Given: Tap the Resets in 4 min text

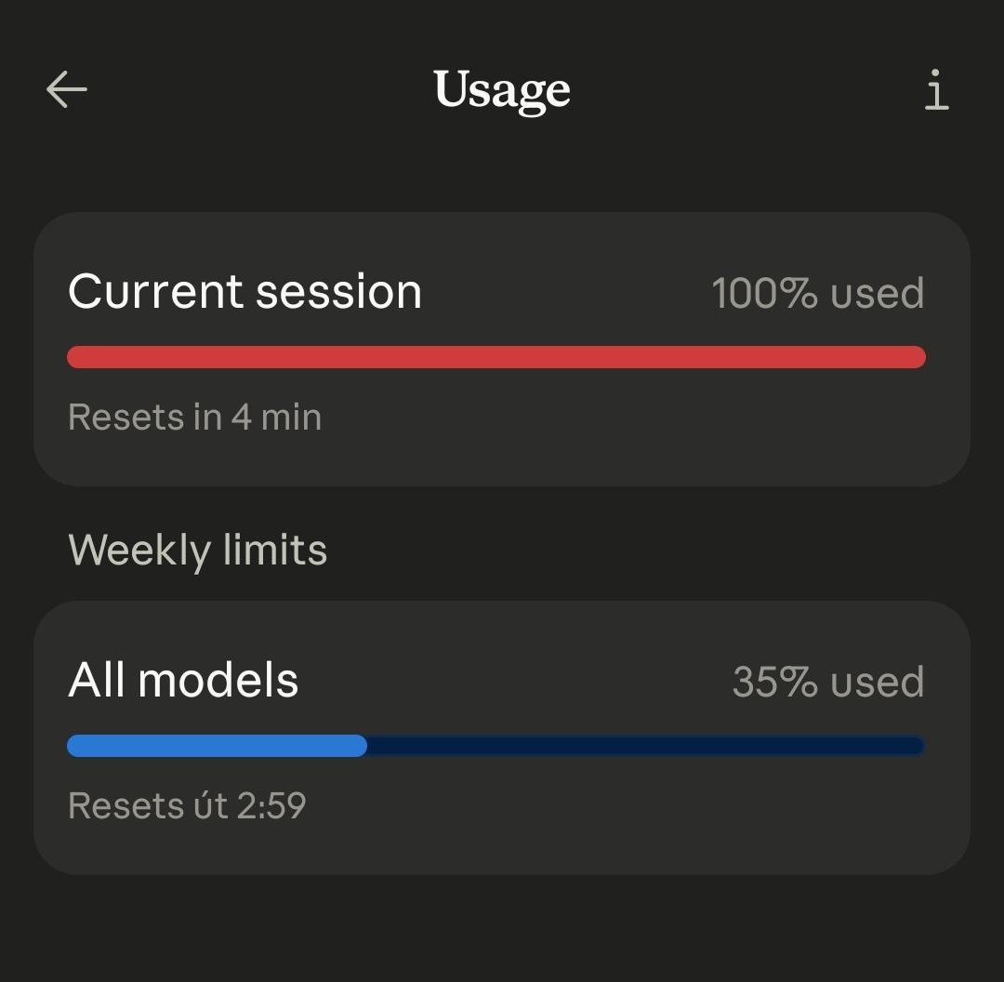Looking at the screenshot, I should tap(194, 417).
